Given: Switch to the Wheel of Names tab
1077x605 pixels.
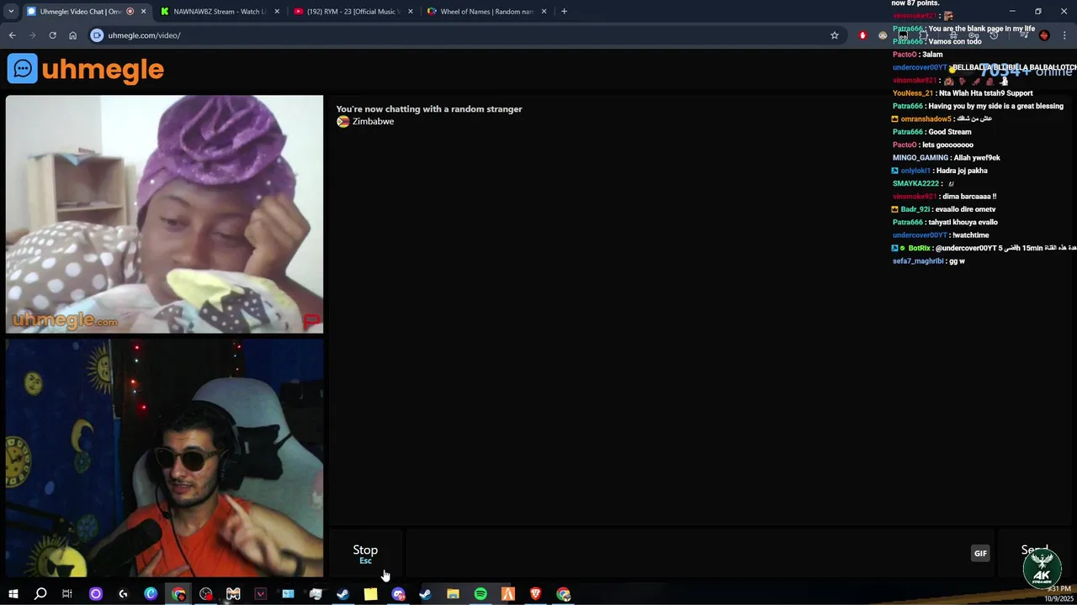Looking at the screenshot, I should [x=486, y=12].
